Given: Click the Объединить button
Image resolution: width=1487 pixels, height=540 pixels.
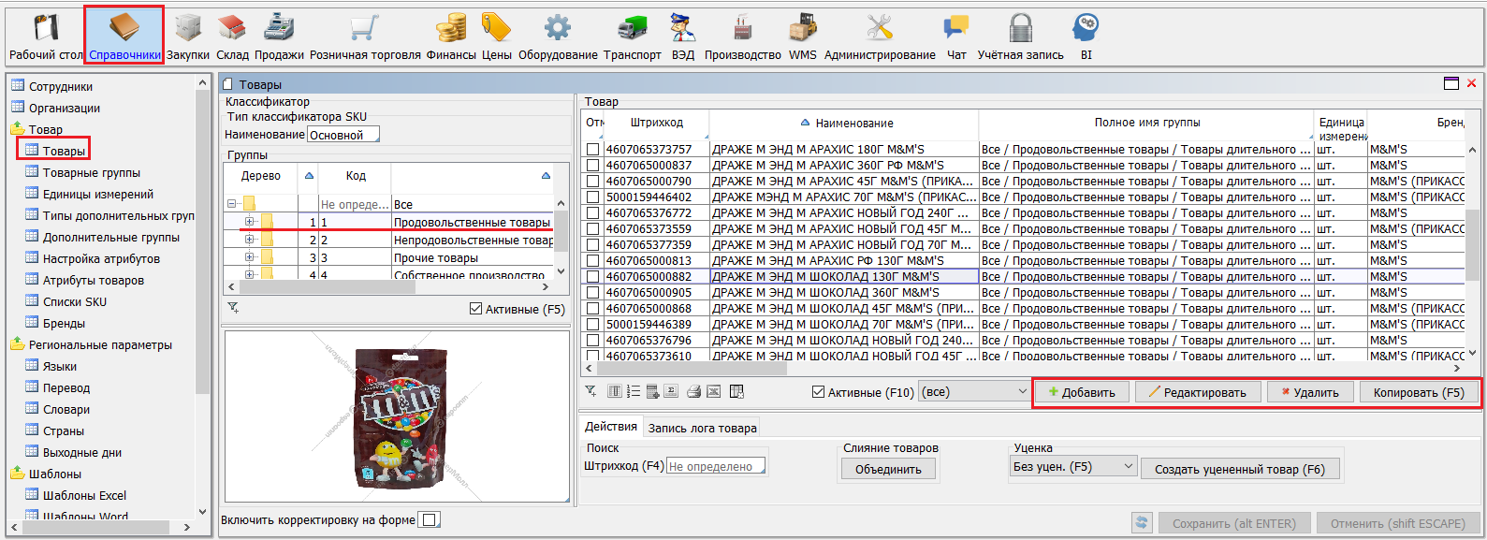Looking at the screenshot, I should coord(888,470).
